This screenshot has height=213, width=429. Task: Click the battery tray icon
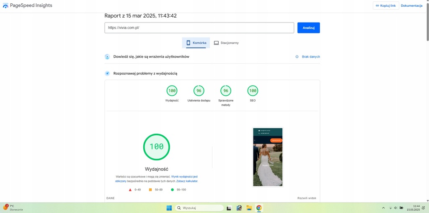pos(401,208)
